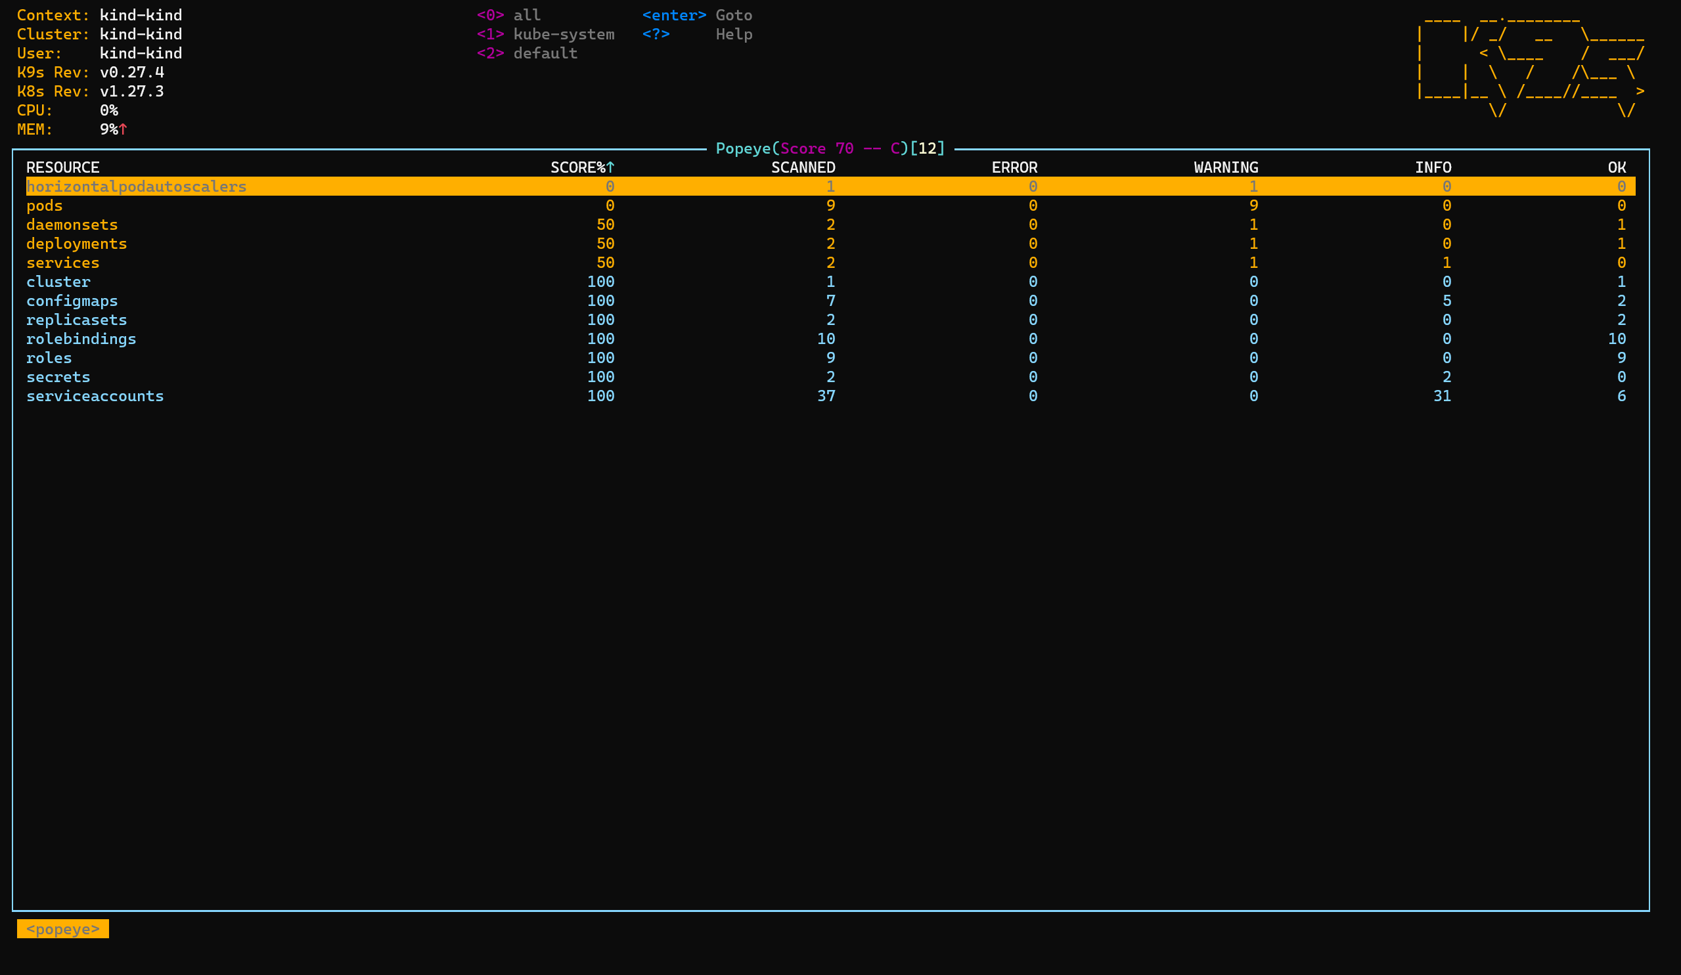Click the <enter> Goto hint
The image size is (1681, 975).
coord(697,15)
